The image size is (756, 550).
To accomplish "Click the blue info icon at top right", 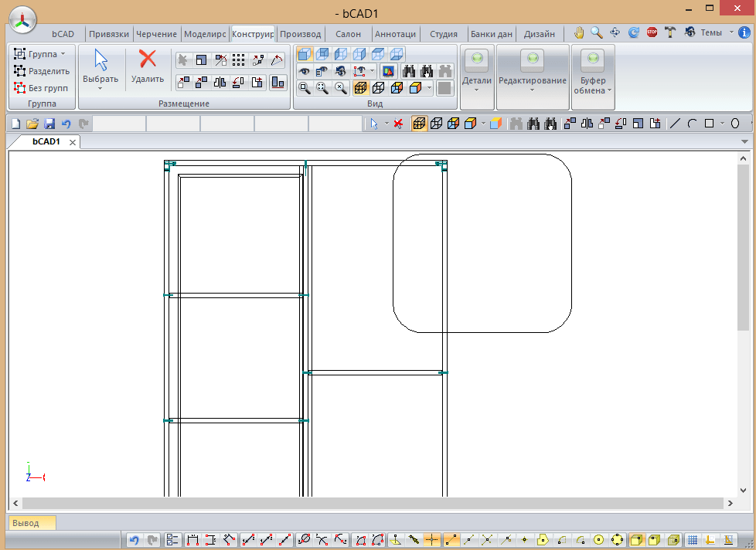I will (744, 32).
